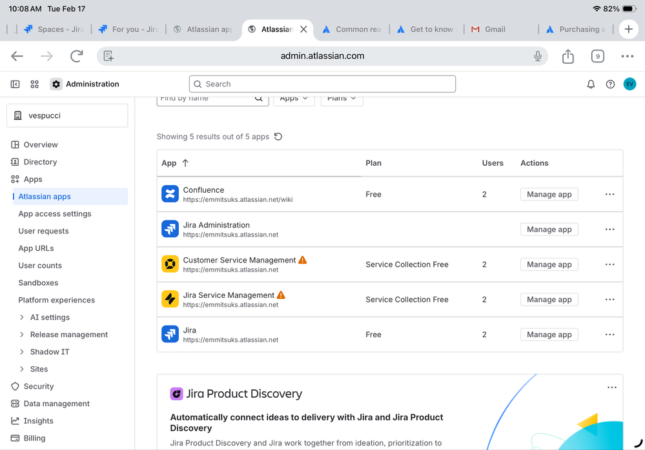Focus the top Search field
Screen dimensions: 645x450
(322, 84)
